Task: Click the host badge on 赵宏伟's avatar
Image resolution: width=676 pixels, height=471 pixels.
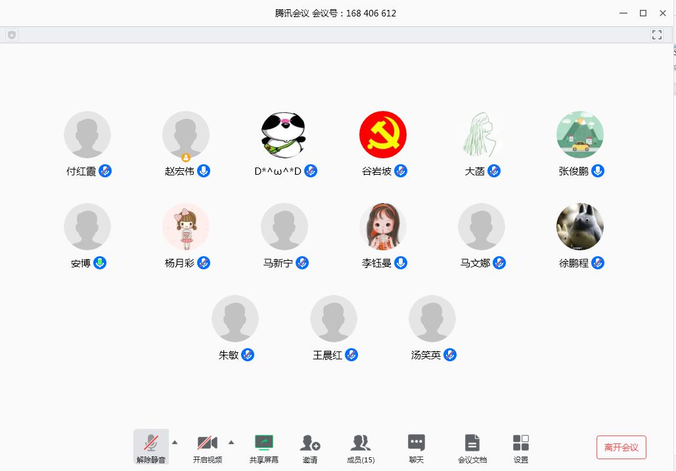Action: [186, 157]
